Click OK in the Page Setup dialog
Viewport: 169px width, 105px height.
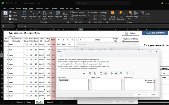tap(117, 102)
